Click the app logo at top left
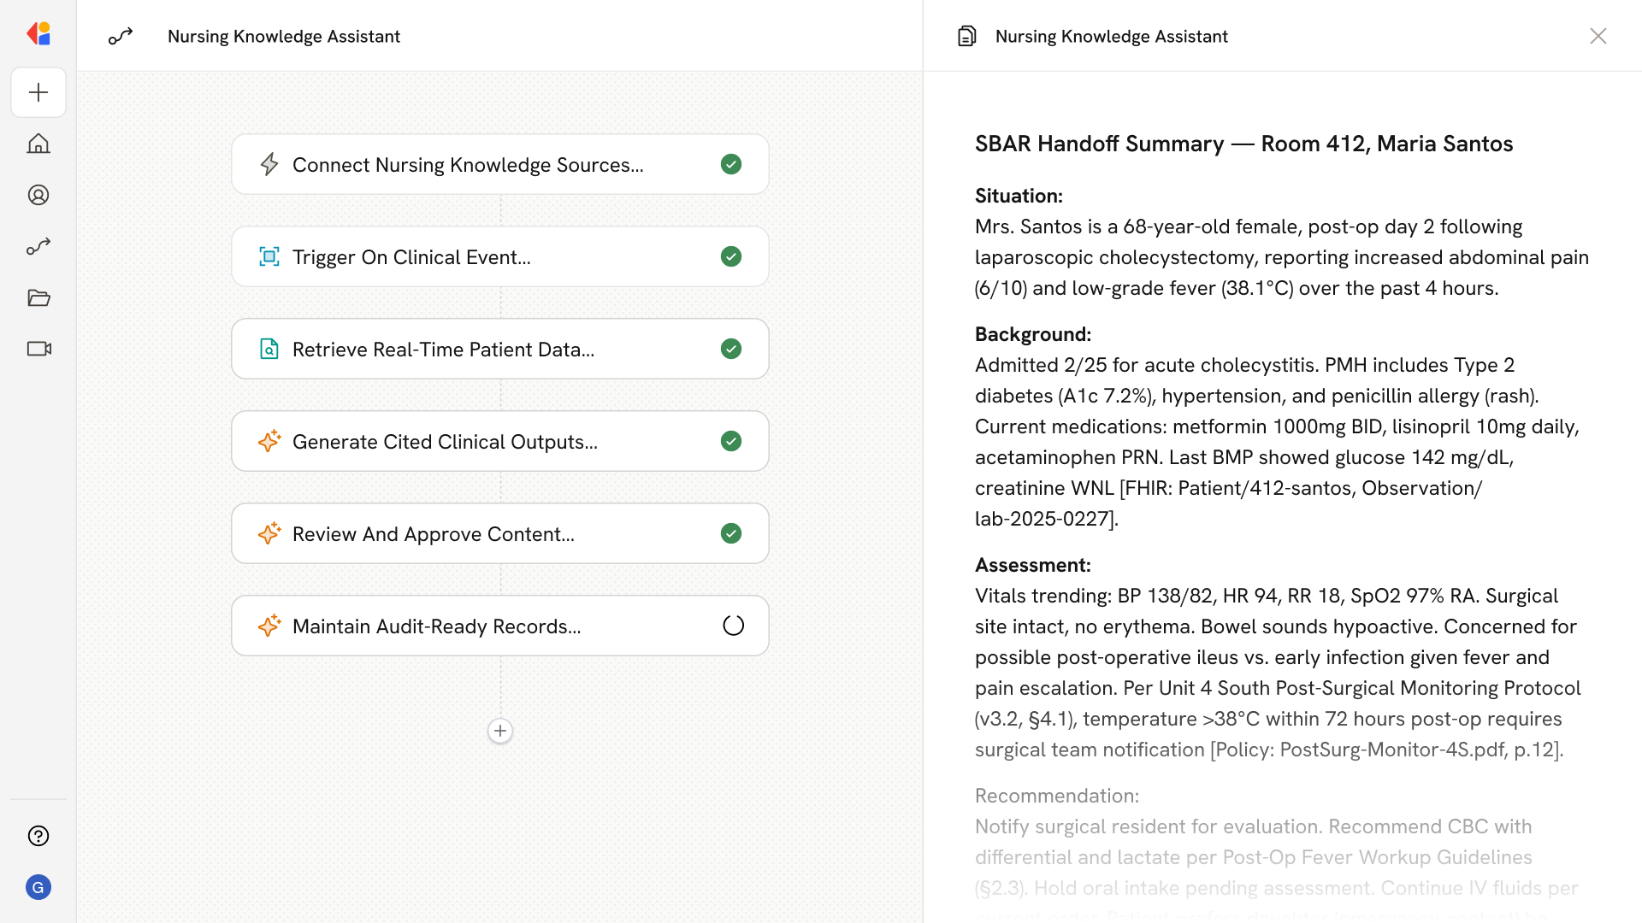 click(38, 33)
